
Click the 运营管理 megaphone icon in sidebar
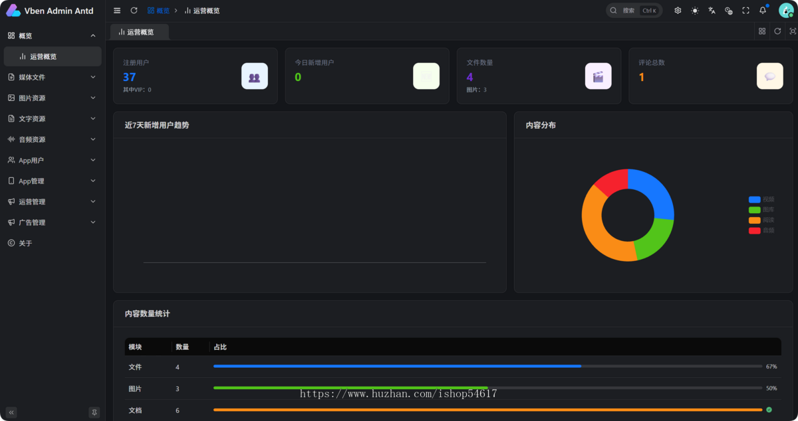(x=11, y=201)
